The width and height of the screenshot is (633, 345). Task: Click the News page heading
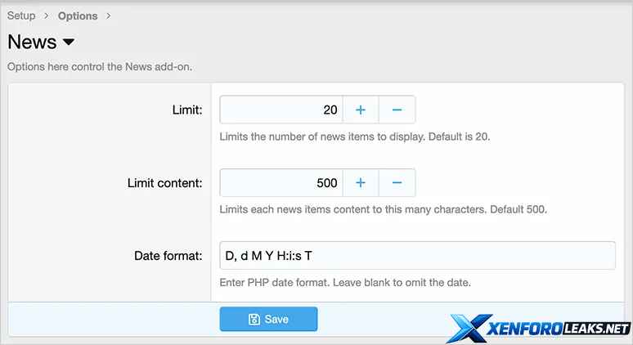click(x=32, y=42)
